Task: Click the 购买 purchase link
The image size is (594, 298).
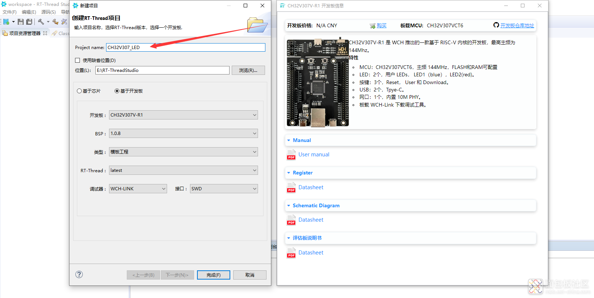Action: (x=381, y=25)
